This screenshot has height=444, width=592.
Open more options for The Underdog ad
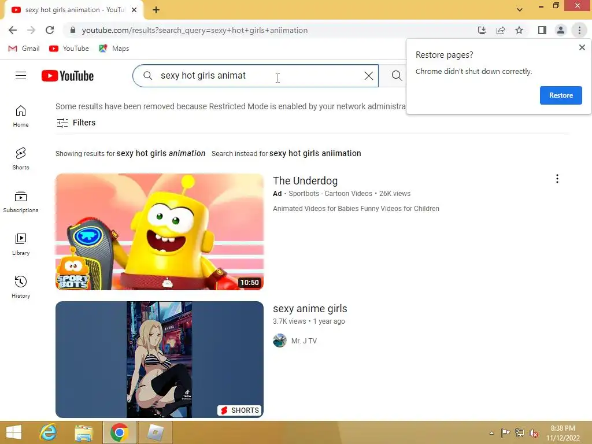point(557,179)
